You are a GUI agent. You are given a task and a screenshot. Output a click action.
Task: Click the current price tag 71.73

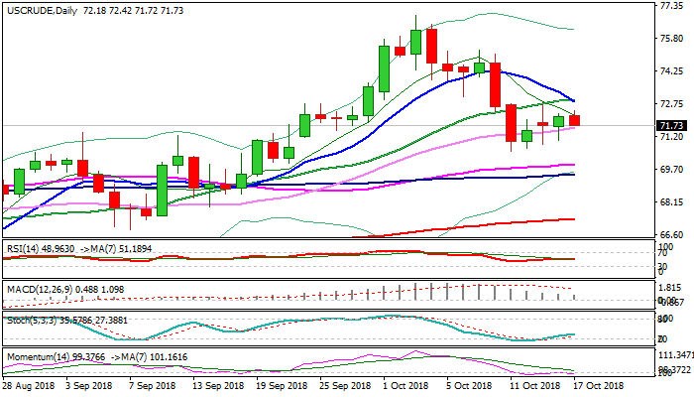[671, 126]
